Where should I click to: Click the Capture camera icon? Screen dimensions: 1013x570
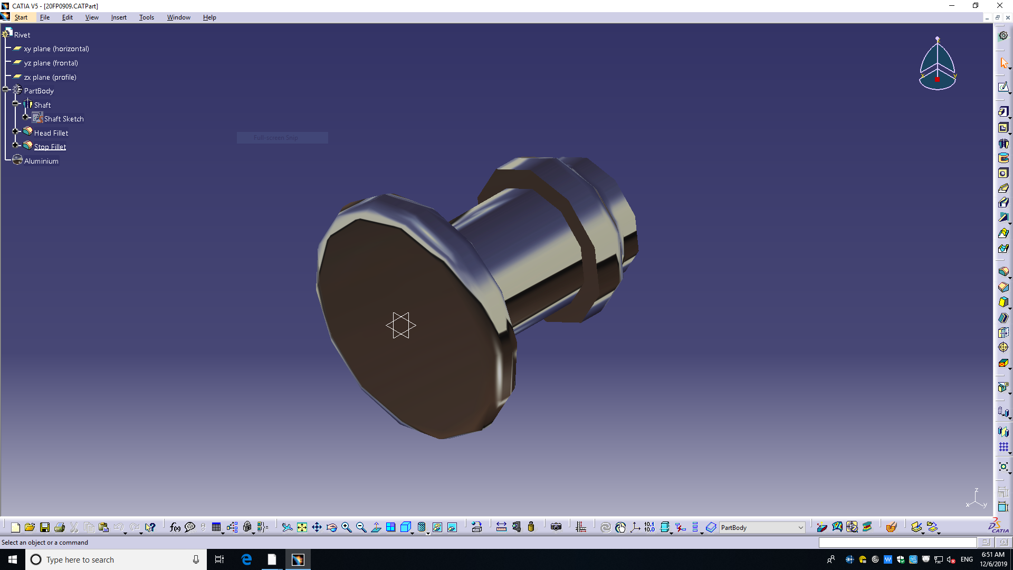[x=556, y=527]
